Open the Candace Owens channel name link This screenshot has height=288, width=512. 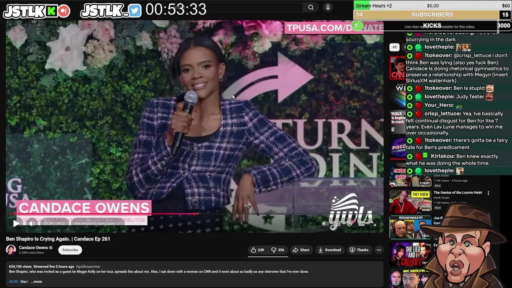click(33, 248)
